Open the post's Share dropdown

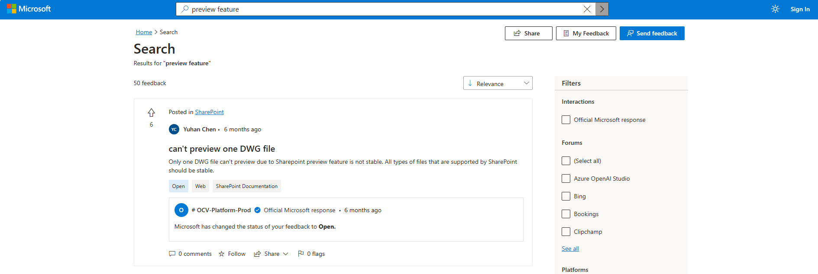click(x=271, y=254)
